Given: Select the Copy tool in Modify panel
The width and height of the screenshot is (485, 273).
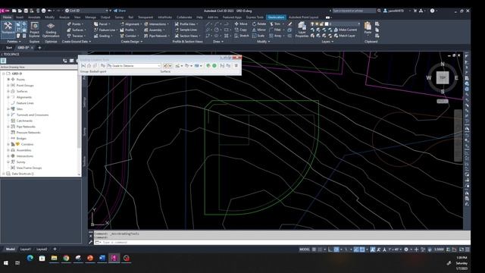Looking at the screenshot, I should (241, 30).
